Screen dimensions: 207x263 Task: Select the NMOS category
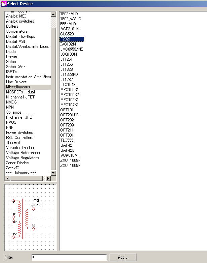[11, 102]
